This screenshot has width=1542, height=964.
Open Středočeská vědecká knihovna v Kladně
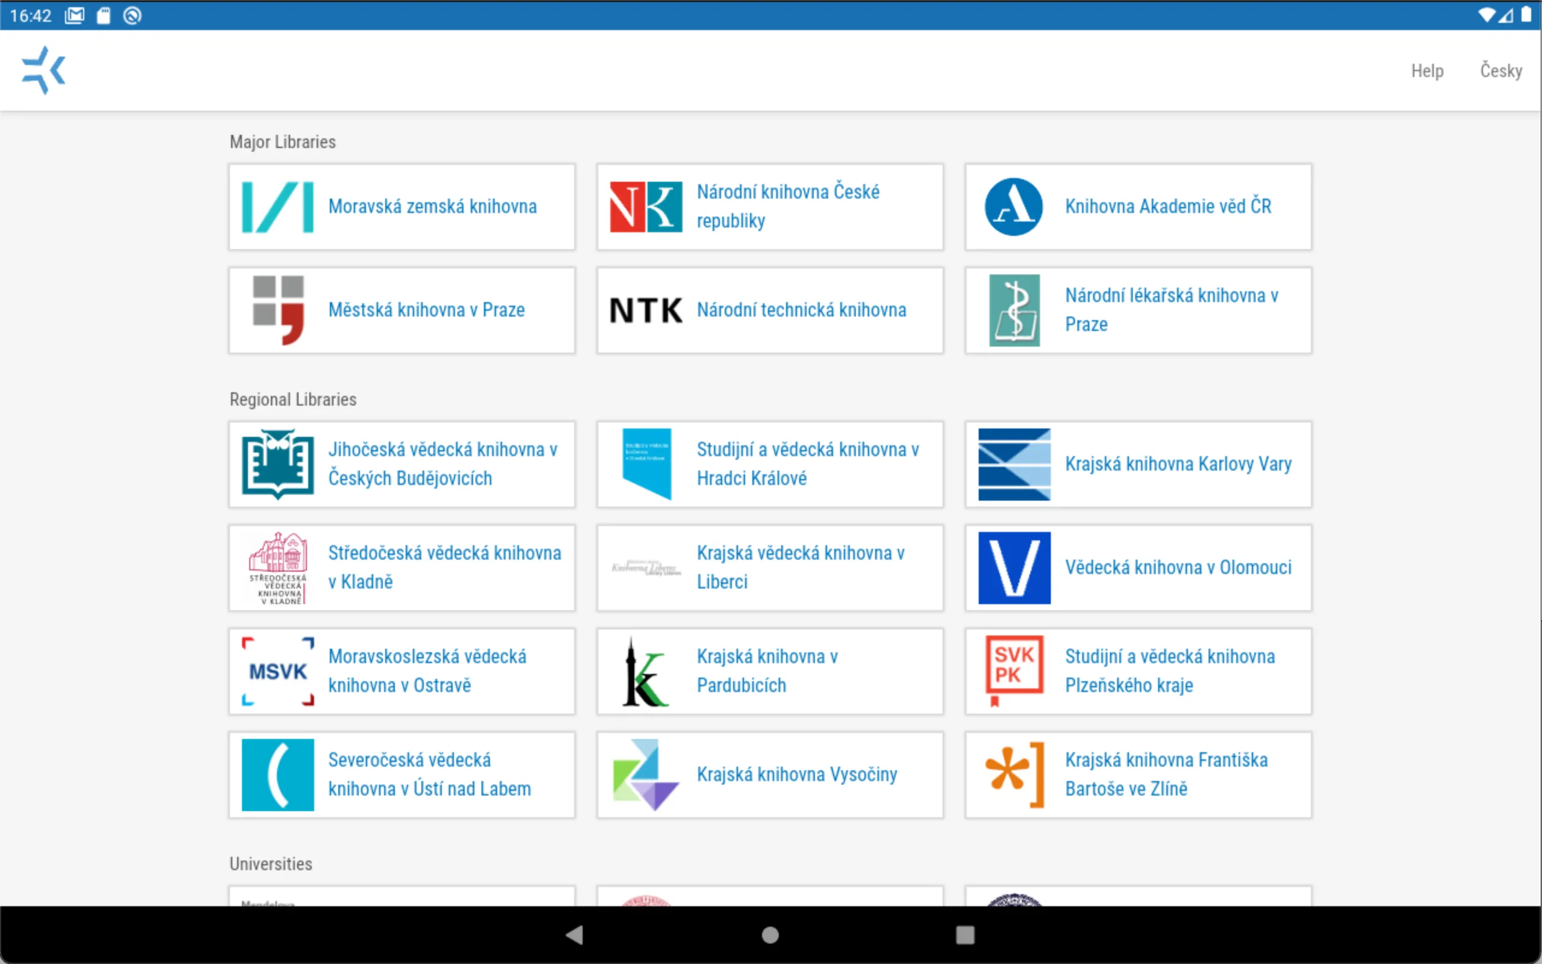pos(445,567)
